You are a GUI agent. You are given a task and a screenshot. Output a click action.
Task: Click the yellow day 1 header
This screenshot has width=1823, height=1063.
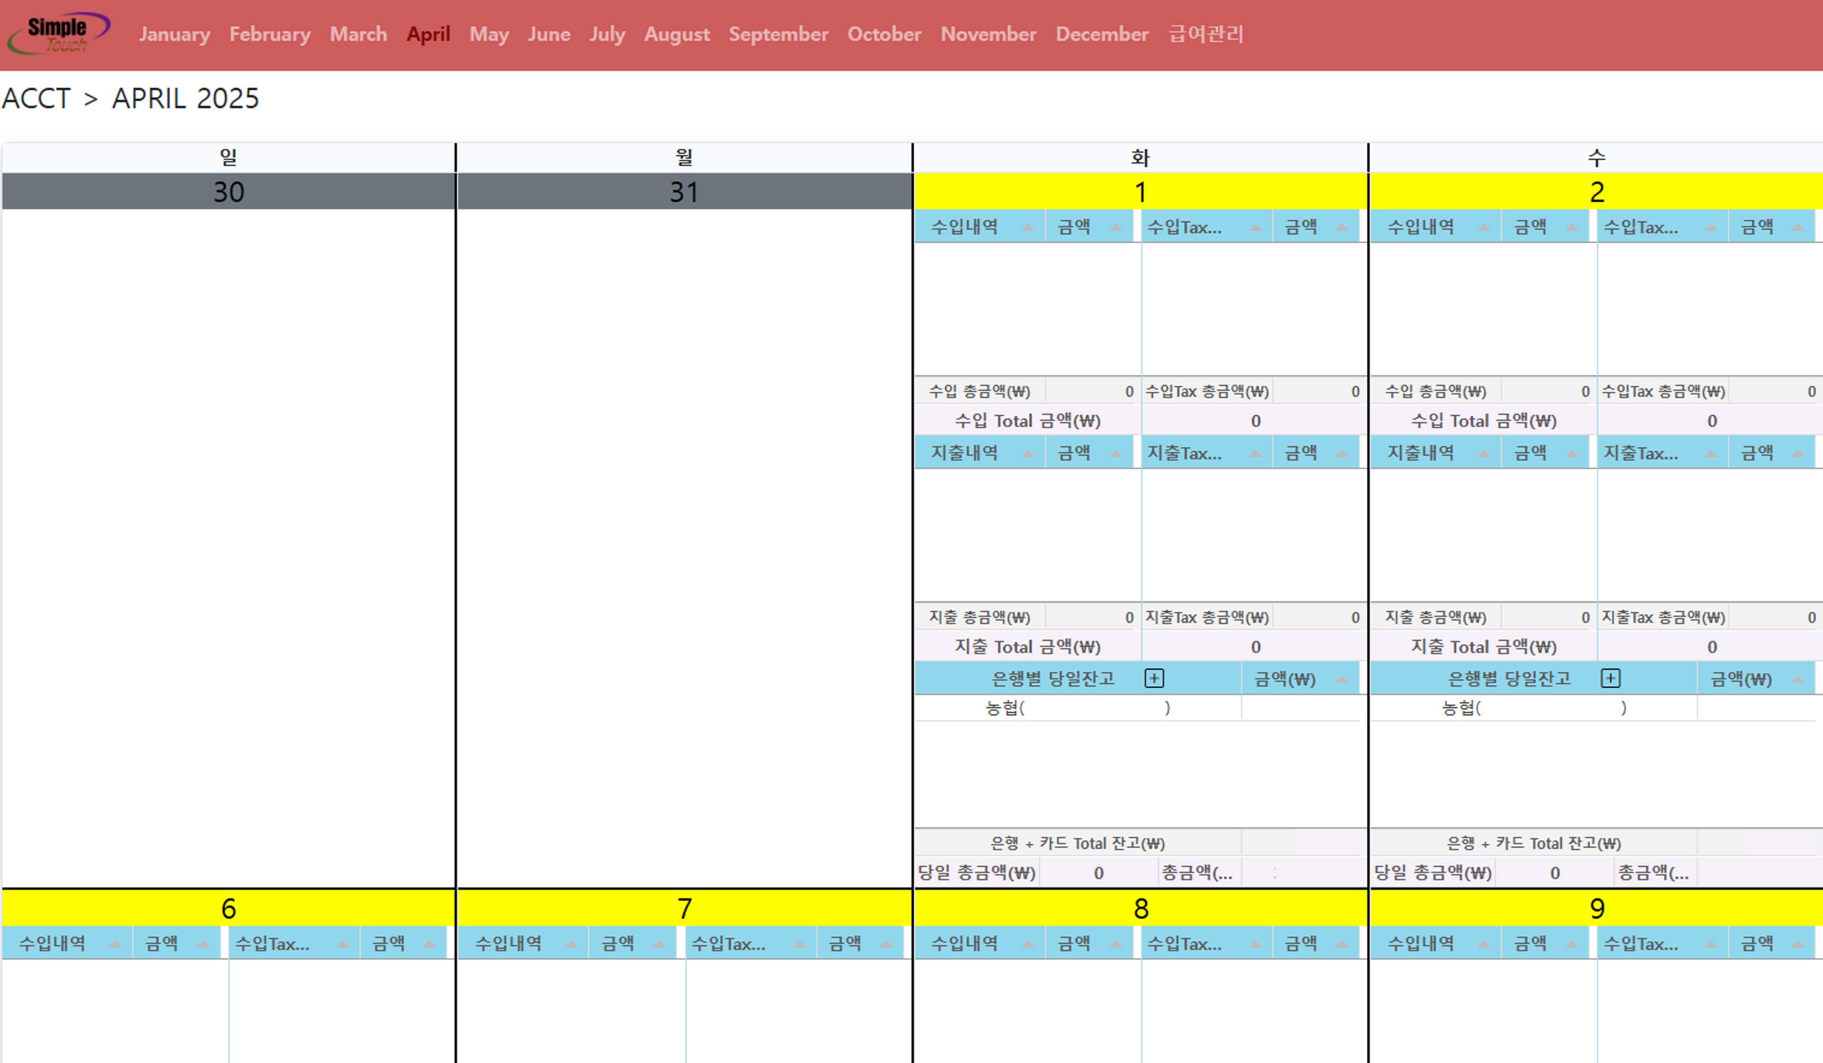(x=1140, y=192)
